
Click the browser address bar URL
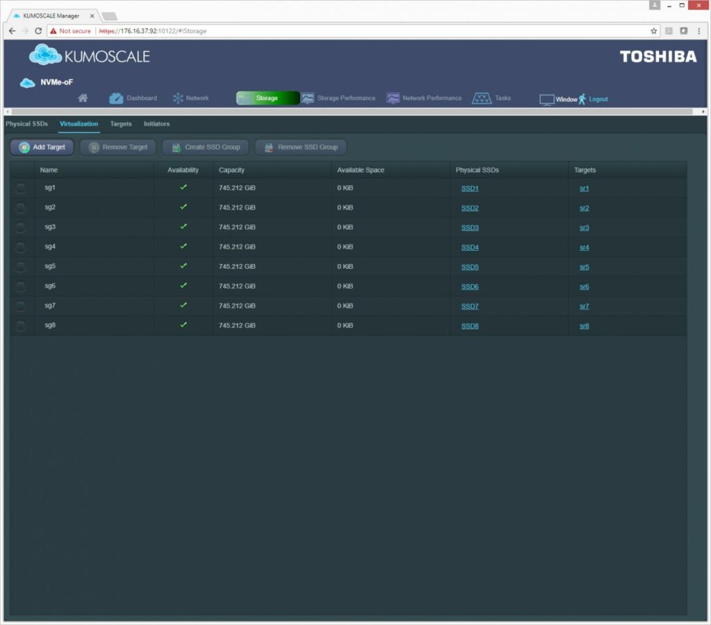[x=153, y=31]
